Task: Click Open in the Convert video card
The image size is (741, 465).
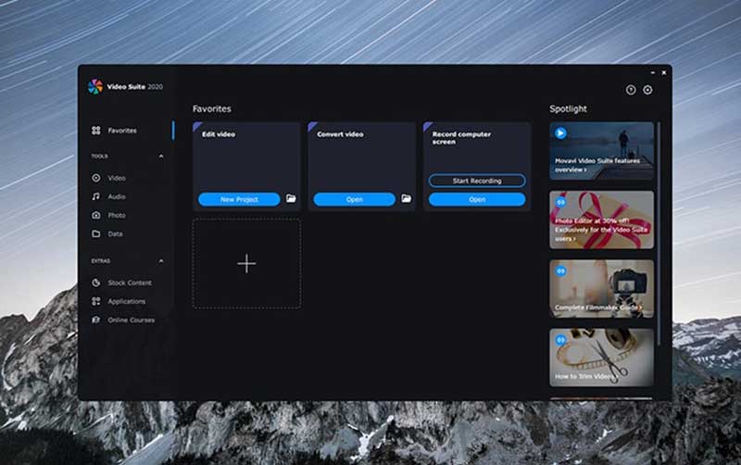Action: tap(354, 199)
